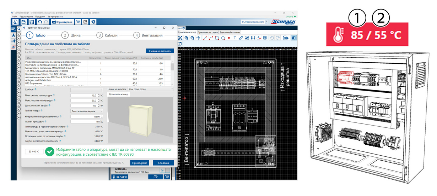Open the Шаблон template dropdown
Screen dimensions: 437x196
pos(87,90)
